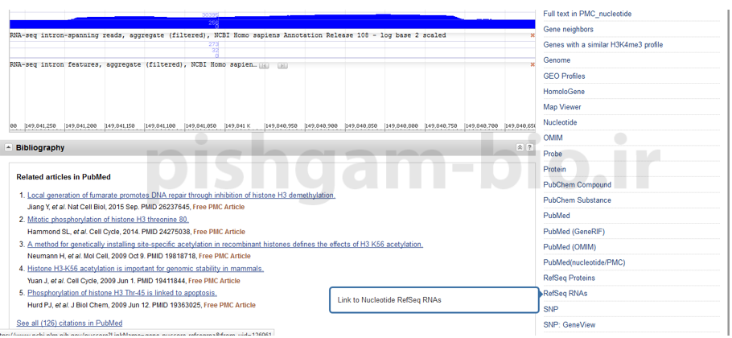Viewport: 732px width, 338px height.
Task: Open PubChem Compound related link
Action: (577, 185)
